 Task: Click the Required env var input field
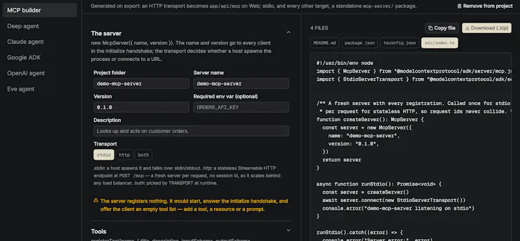pyautogui.click(x=241, y=107)
